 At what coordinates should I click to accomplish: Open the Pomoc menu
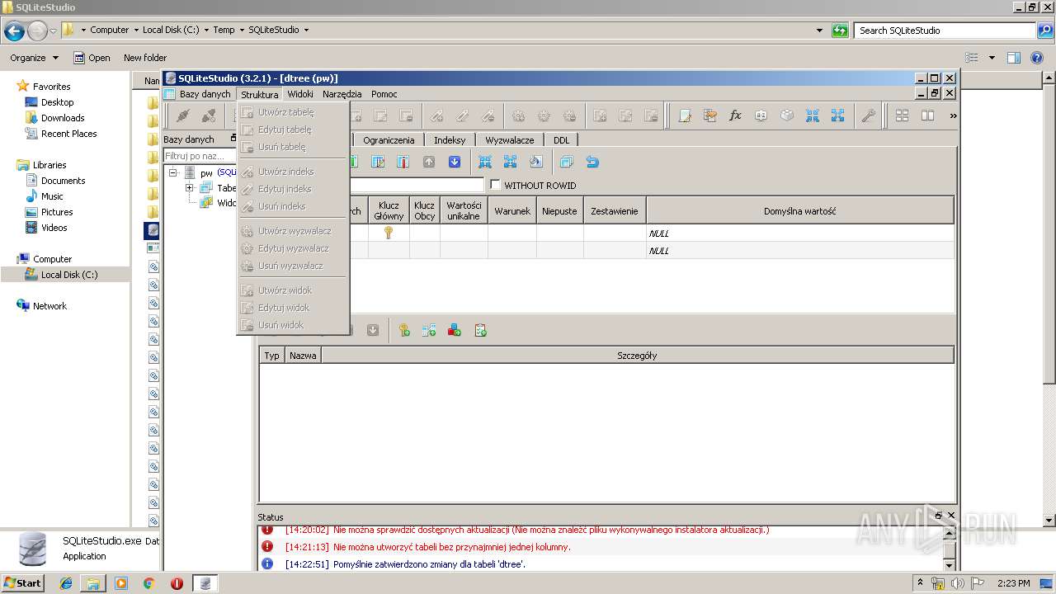(384, 94)
